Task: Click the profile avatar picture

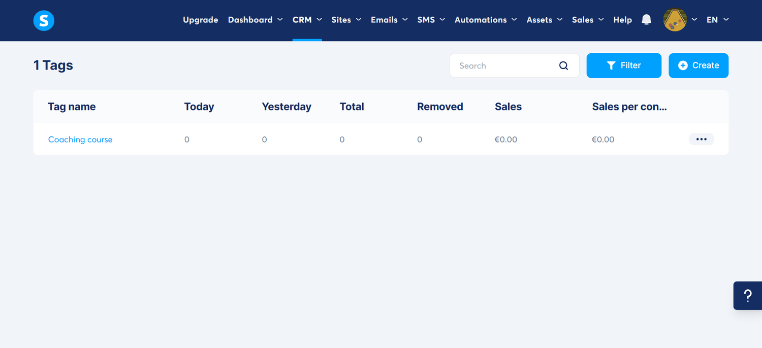Action: point(676,20)
